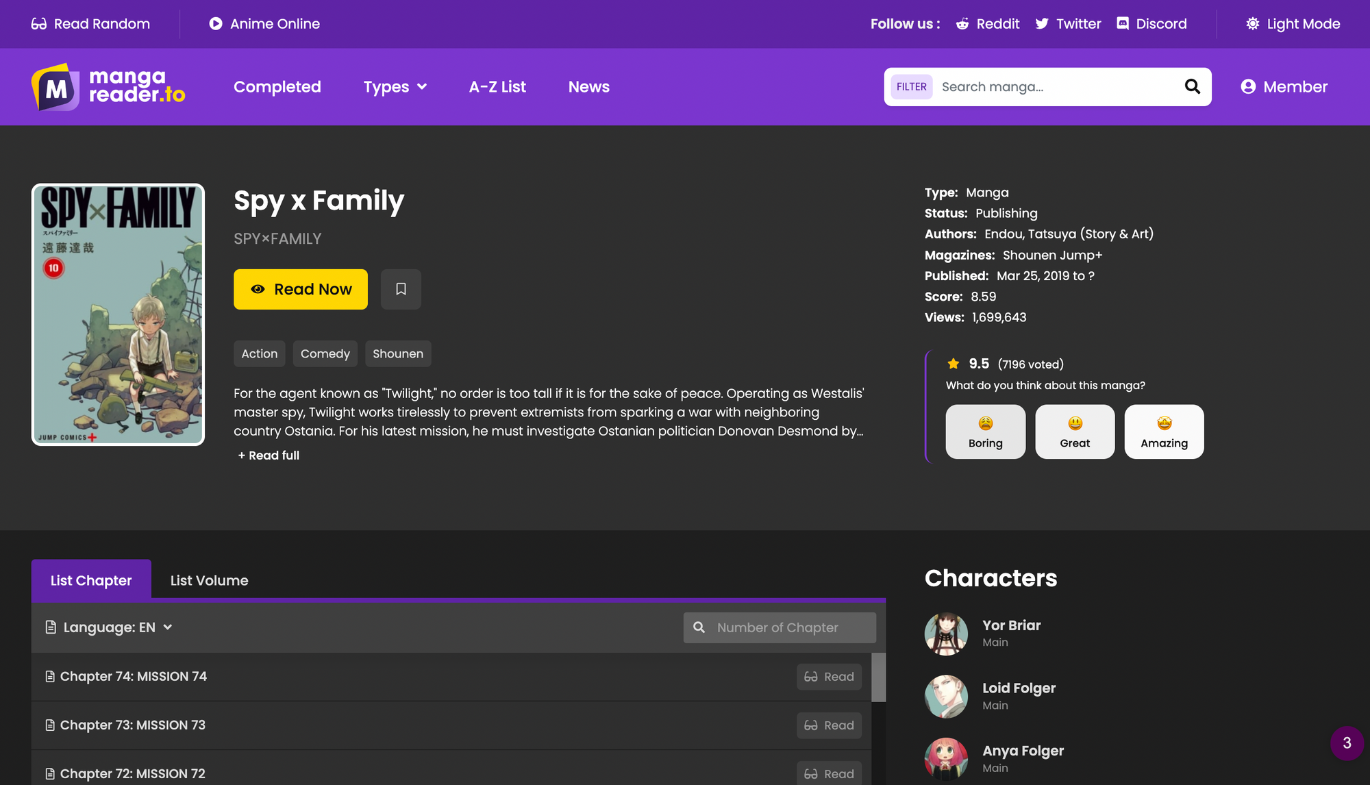Click the Anya Forger name link

[1023, 751]
